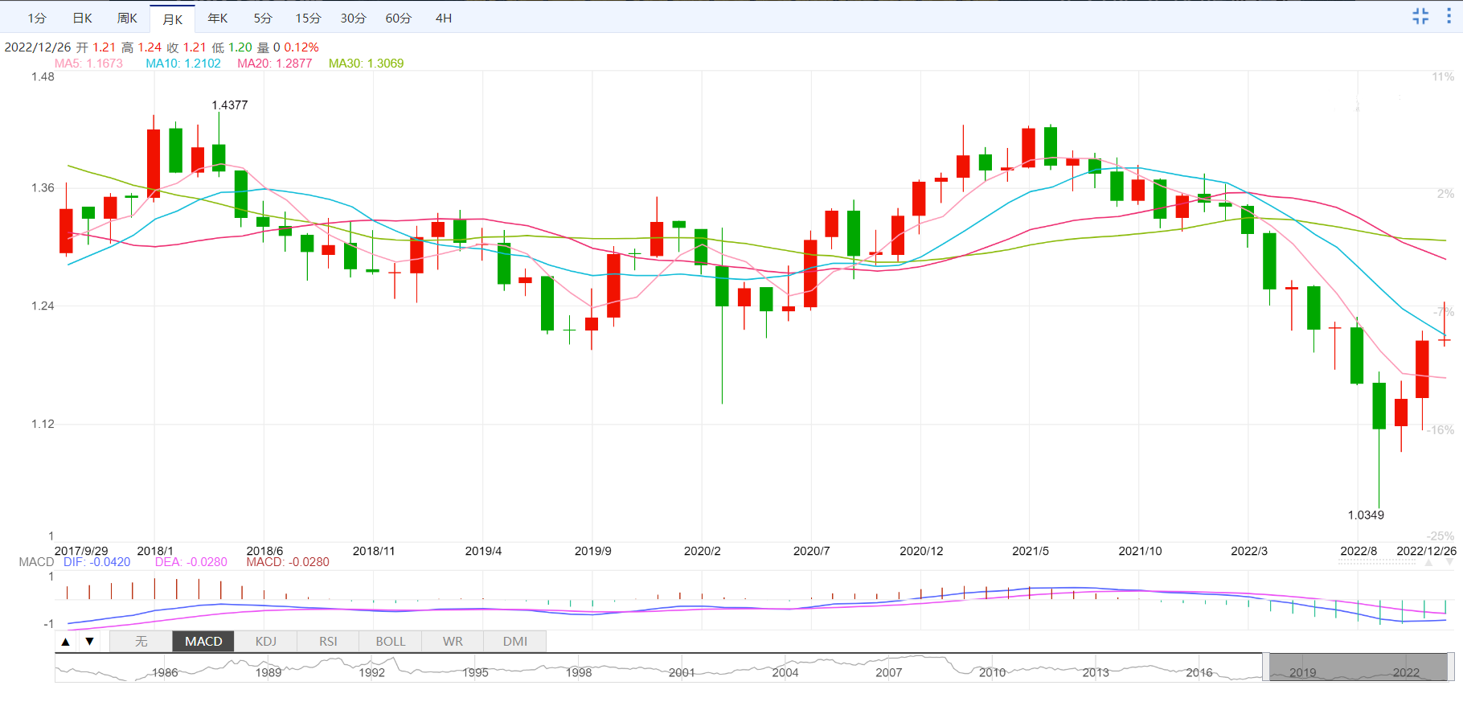Image resolution: width=1463 pixels, height=702 pixels.
Task: Open the three-dot more options menu
Action: click(x=1449, y=16)
